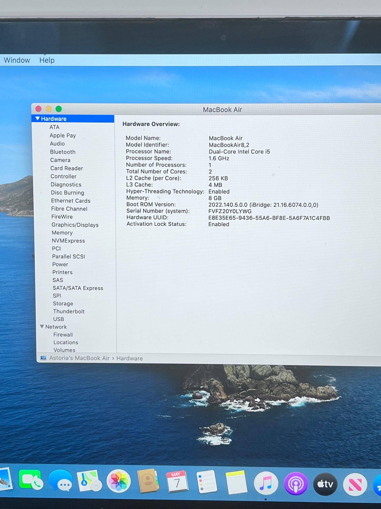Click the Activation Lock Status Enabled value
The height and width of the screenshot is (509, 381).
pos(219,224)
